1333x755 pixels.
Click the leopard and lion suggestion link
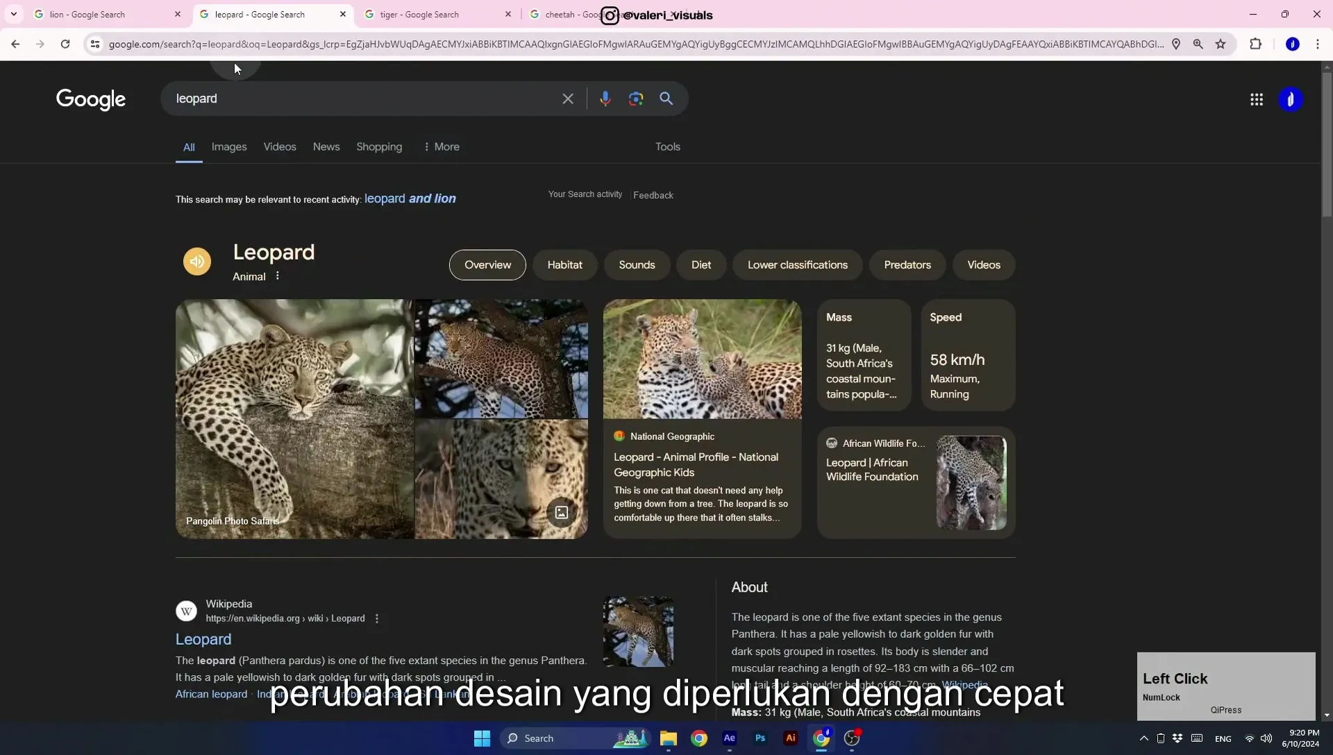[410, 198]
